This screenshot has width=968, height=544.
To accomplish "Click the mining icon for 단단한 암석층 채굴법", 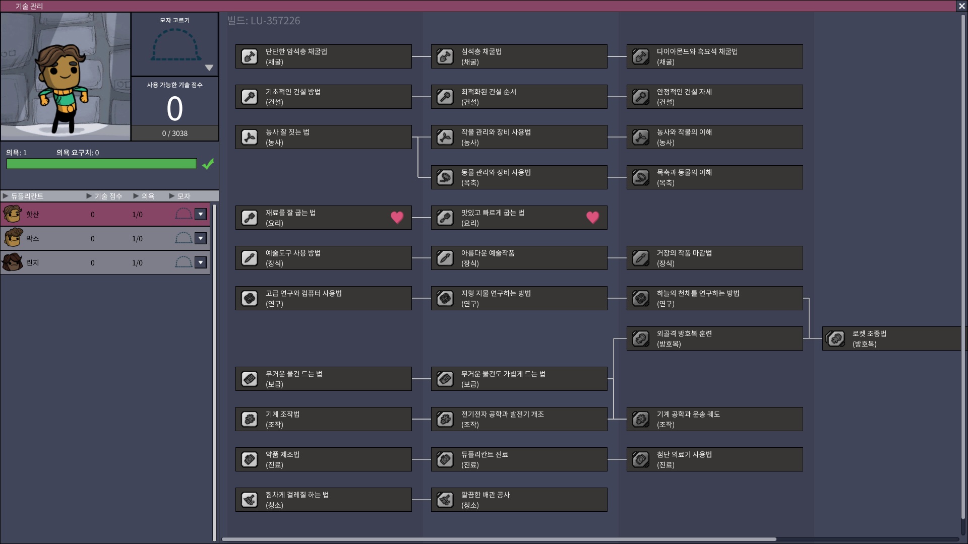I will click(x=250, y=56).
